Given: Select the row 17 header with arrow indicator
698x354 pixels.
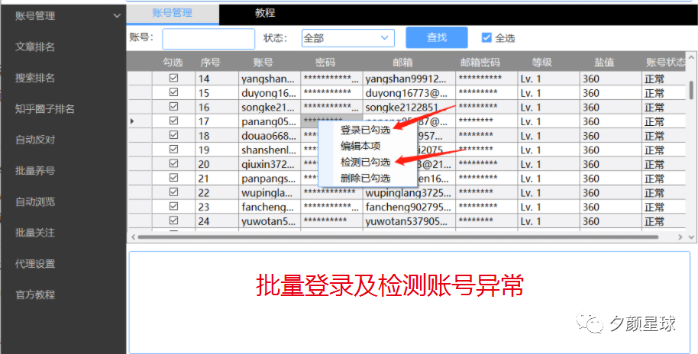Looking at the screenshot, I should tap(140, 121).
